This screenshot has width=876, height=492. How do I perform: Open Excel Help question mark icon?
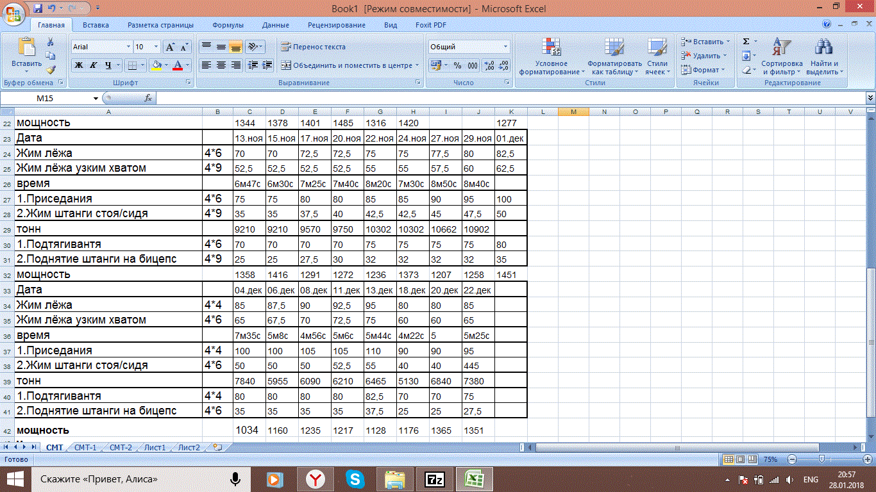coord(827,24)
